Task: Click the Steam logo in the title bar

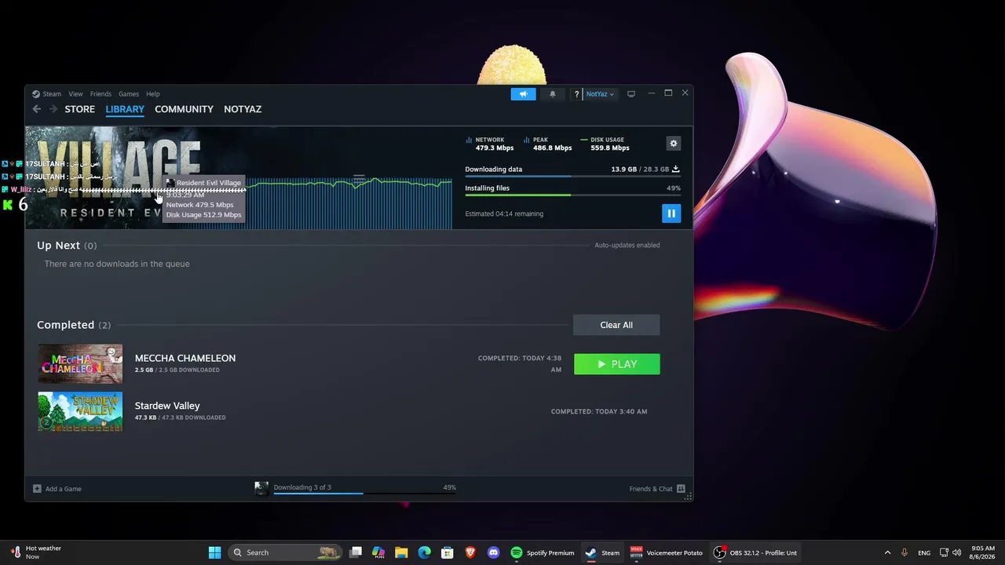Action: click(36, 94)
